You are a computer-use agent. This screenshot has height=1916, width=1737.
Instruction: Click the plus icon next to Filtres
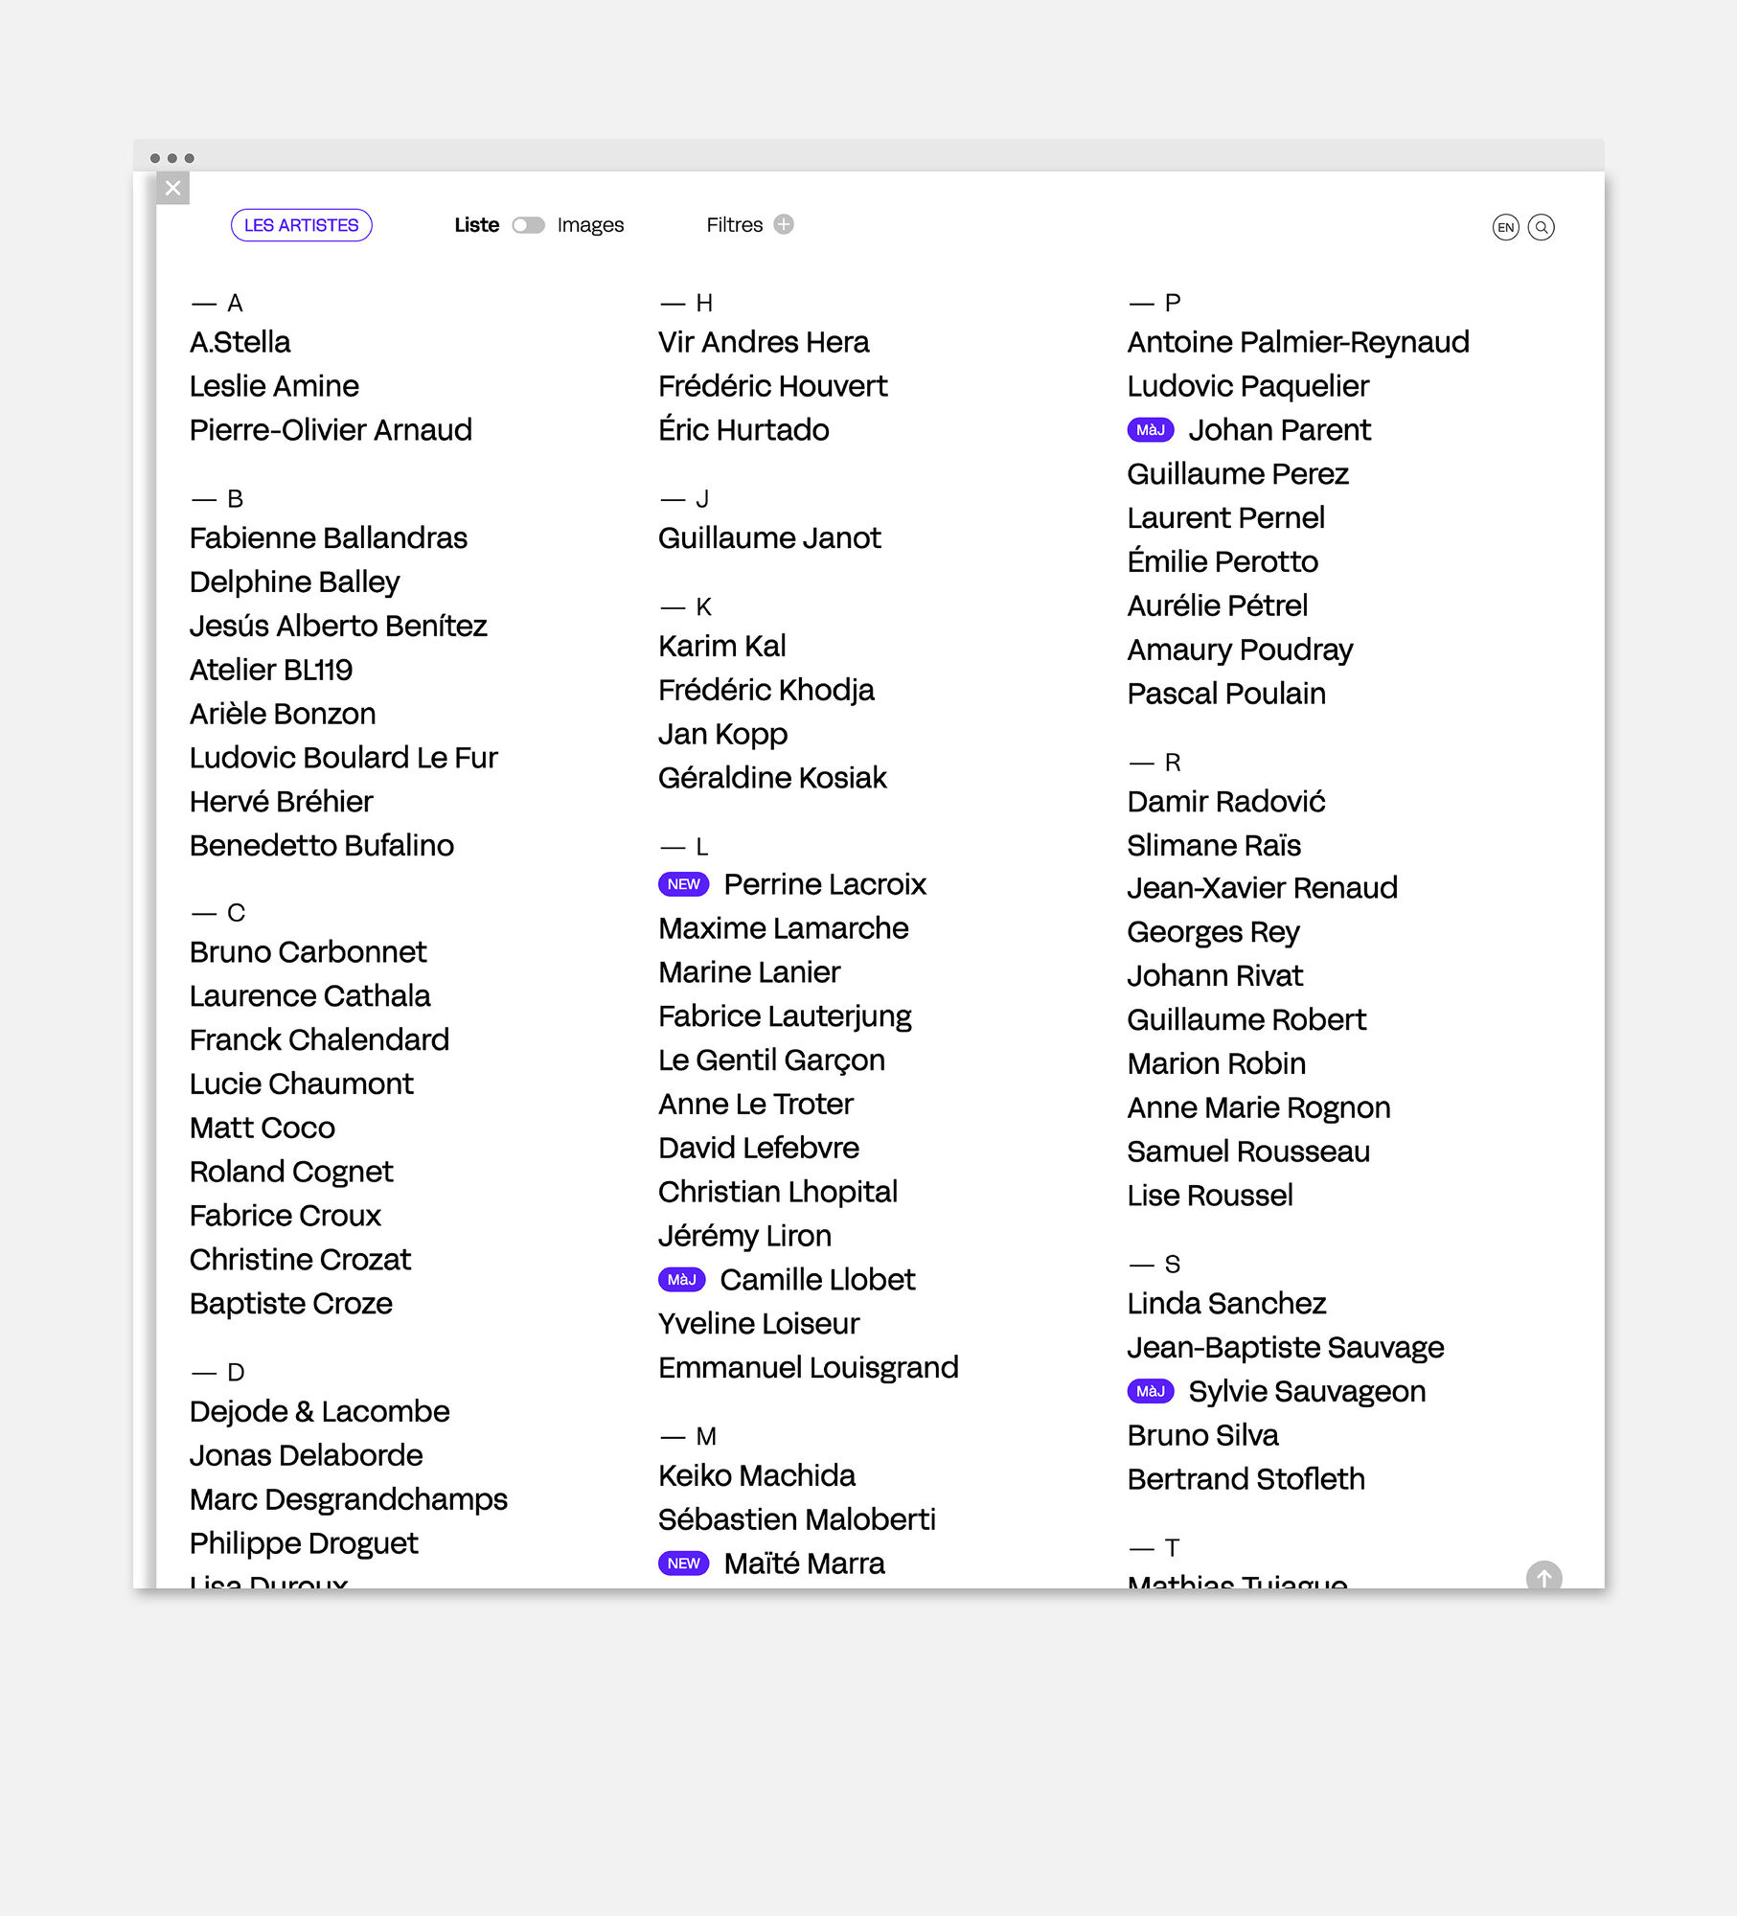784,224
